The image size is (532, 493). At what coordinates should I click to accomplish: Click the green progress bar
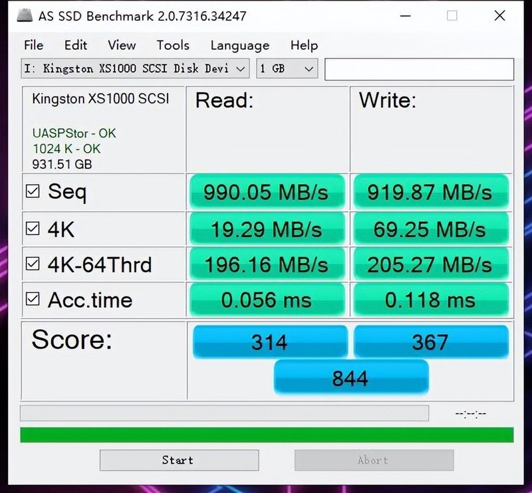coord(267,435)
